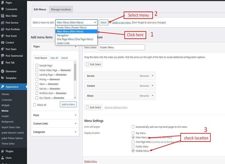
Task: Uncheck the Mobile Menu display location
Action: click(133, 151)
